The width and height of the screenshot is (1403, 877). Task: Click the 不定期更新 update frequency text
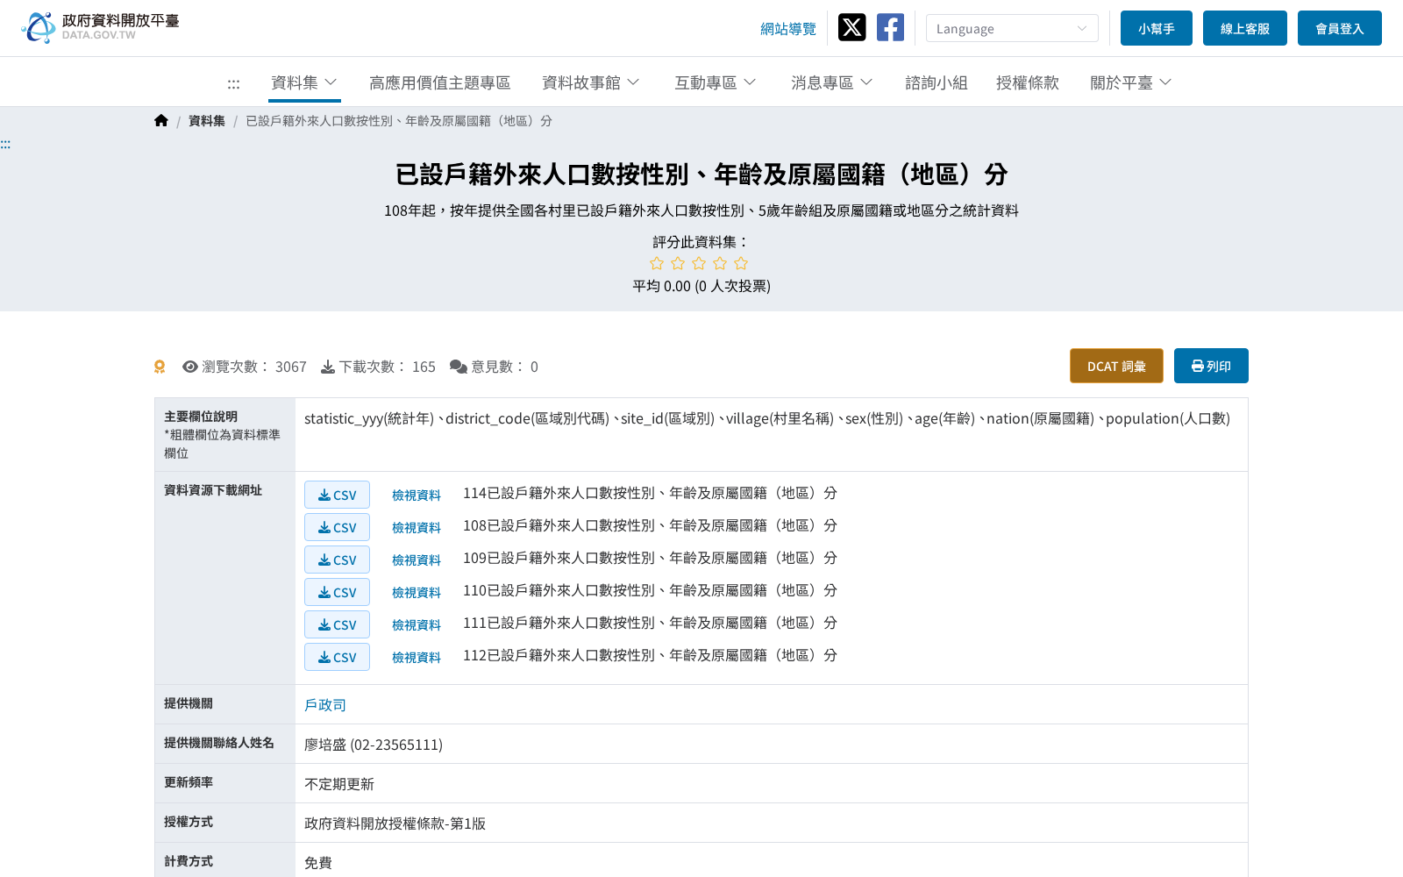click(x=339, y=784)
